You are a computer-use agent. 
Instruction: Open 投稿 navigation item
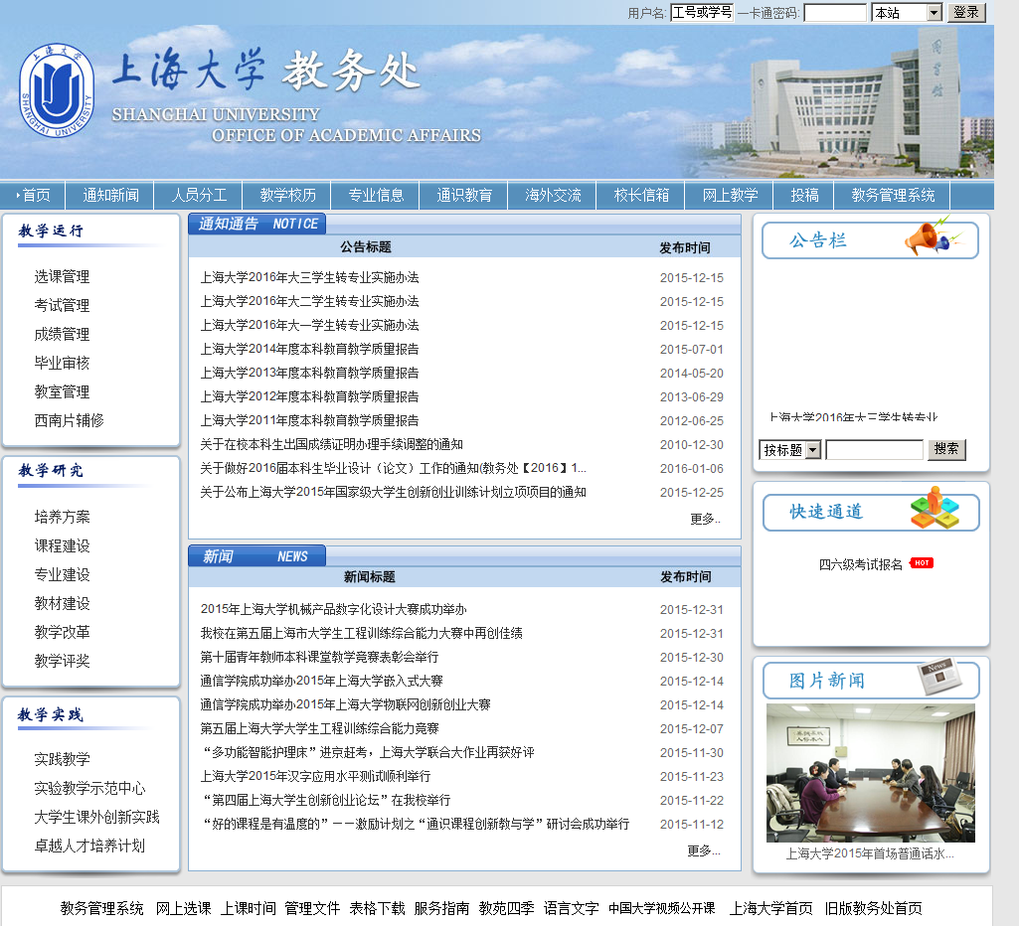pos(804,195)
